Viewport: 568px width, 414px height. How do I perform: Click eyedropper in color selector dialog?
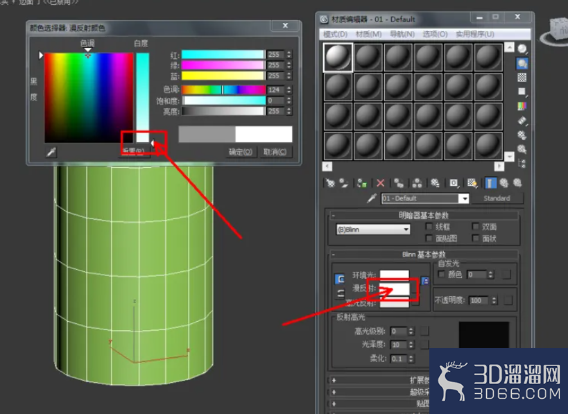click(51, 152)
